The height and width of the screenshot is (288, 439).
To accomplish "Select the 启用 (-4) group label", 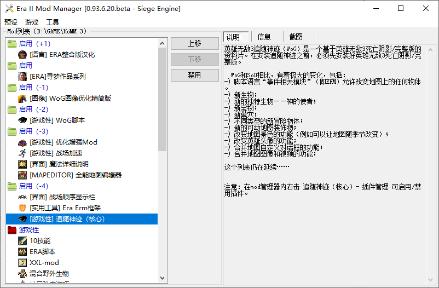I will 33,186.
